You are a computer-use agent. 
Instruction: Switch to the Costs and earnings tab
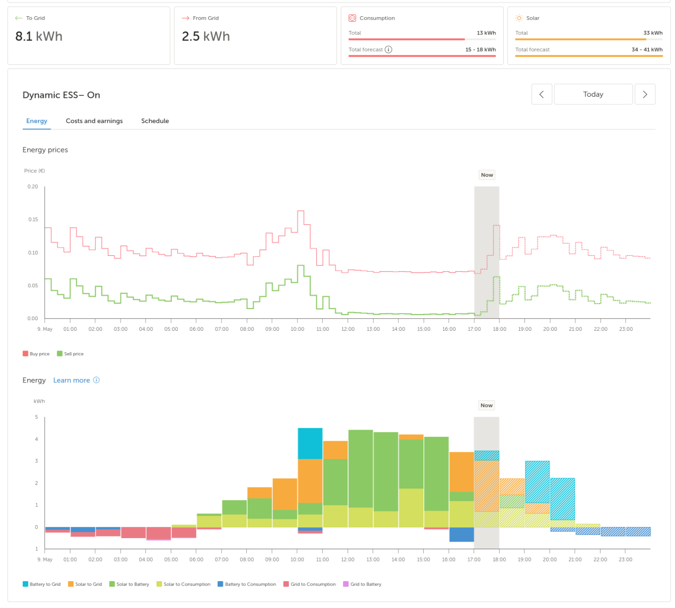click(94, 121)
